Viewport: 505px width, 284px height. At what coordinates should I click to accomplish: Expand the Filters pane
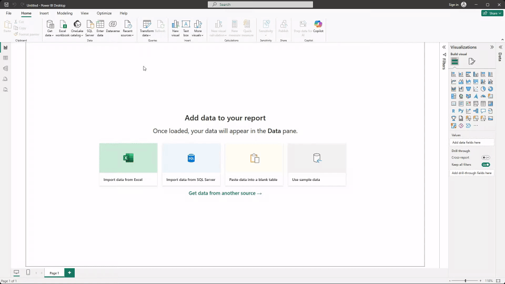tap(444, 47)
